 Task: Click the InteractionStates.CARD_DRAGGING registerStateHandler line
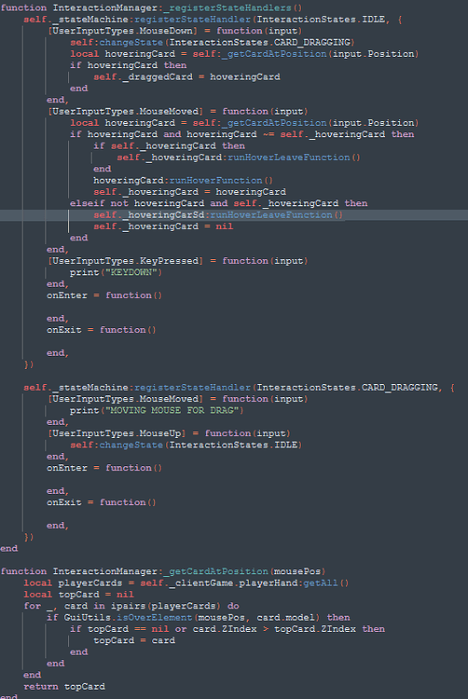tap(239, 388)
